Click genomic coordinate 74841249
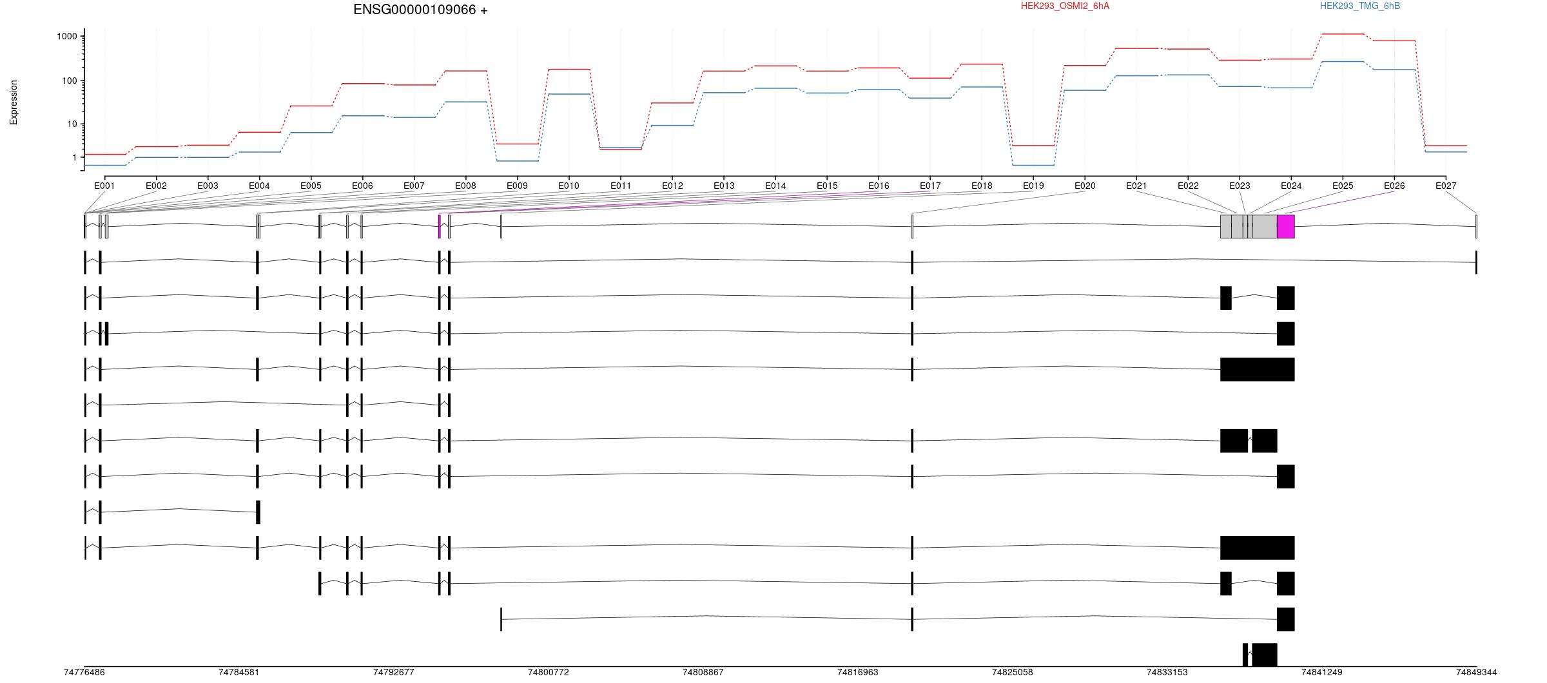1547x683 pixels. pos(1322,672)
